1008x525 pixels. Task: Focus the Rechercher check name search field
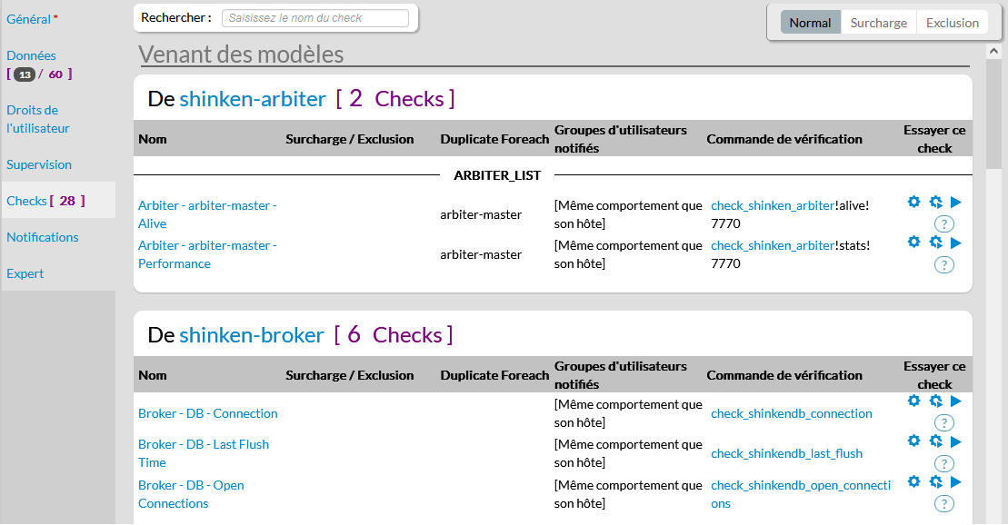tap(314, 18)
